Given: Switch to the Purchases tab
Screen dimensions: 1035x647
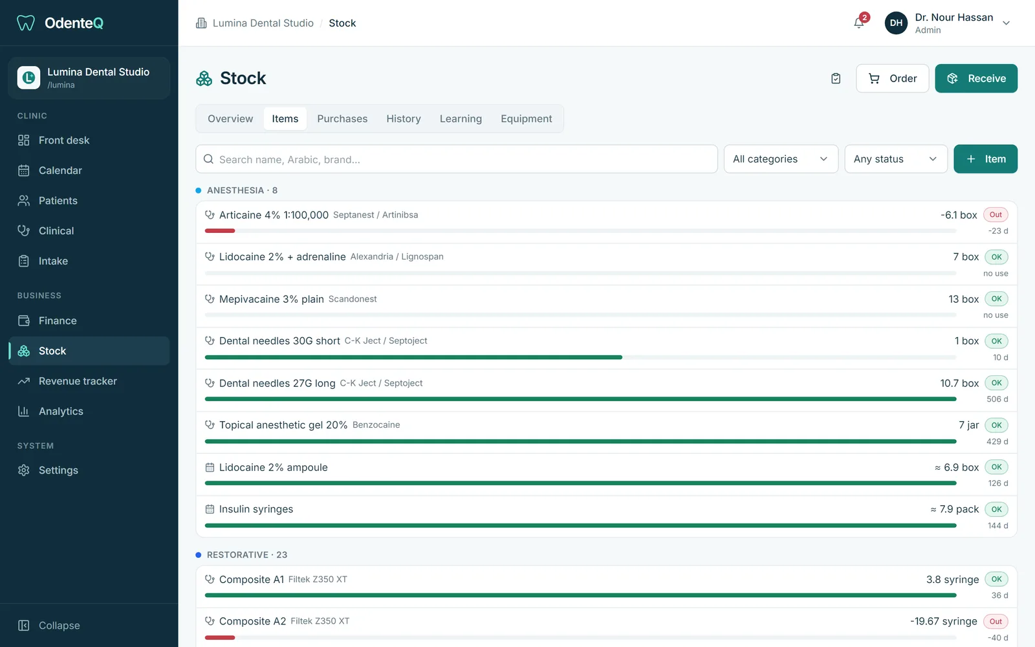Looking at the screenshot, I should click(x=342, y=119).
